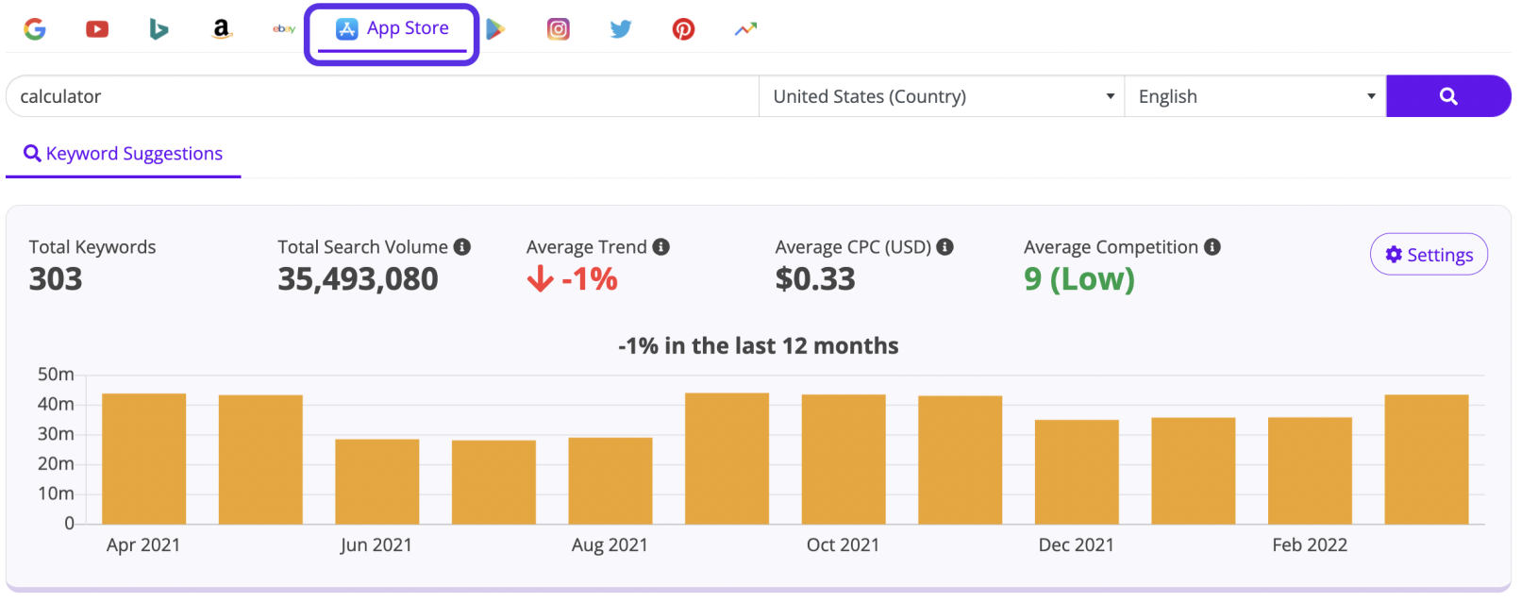Open Bing keyword research
Screen dimensions: 1521x602
tap(159, 28)
